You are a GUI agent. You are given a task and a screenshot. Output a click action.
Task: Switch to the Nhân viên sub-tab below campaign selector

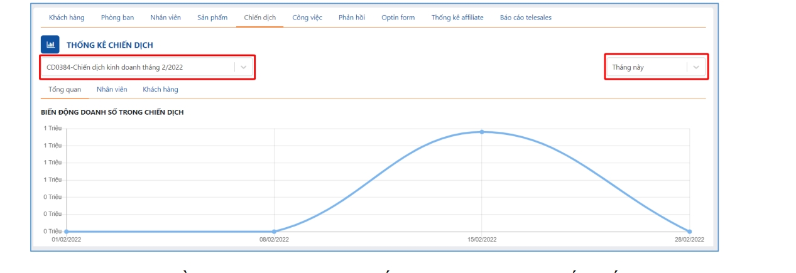[x=112, y=90]
